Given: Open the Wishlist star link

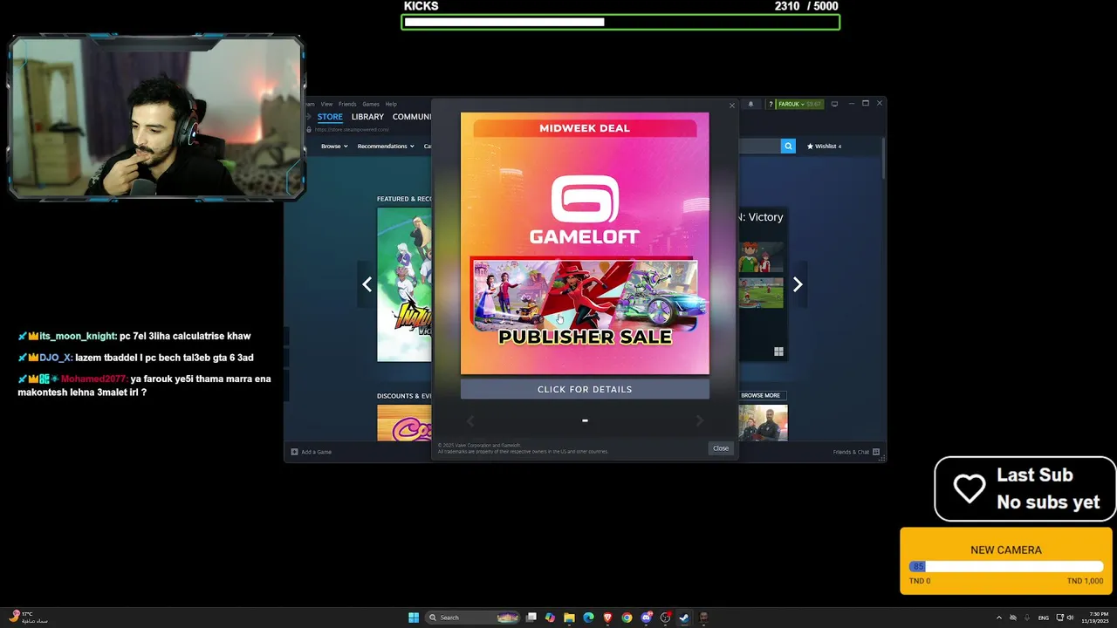Looking at the screenshot, I should point(824,147).
